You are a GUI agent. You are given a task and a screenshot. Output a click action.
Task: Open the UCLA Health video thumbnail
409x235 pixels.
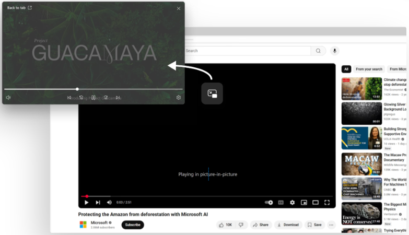(x=361, y=138)
